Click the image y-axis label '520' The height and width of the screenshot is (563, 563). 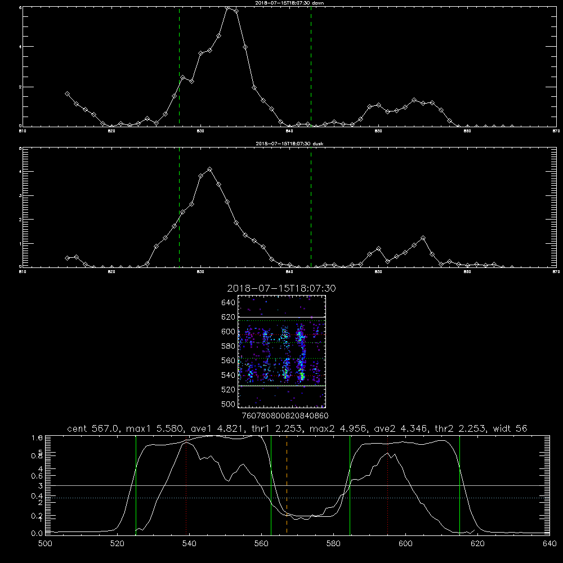(229, 390)
